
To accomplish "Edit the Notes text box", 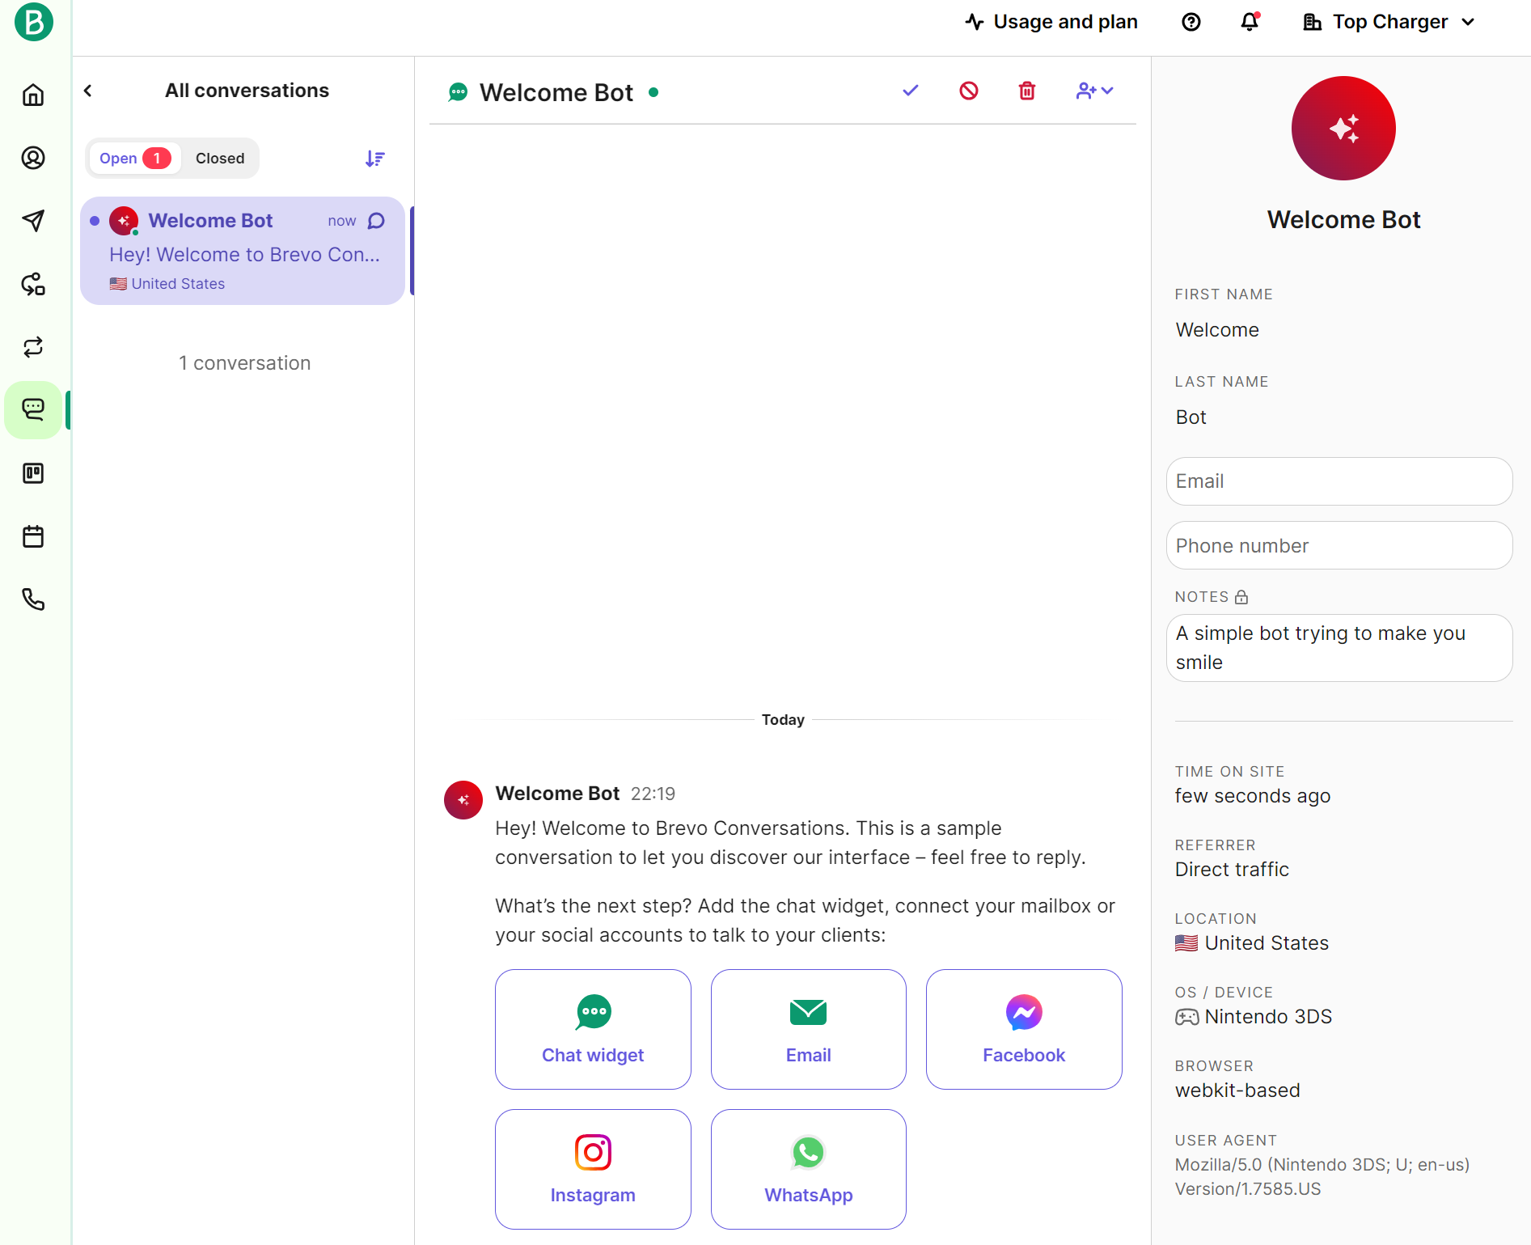I will 1339,648.
